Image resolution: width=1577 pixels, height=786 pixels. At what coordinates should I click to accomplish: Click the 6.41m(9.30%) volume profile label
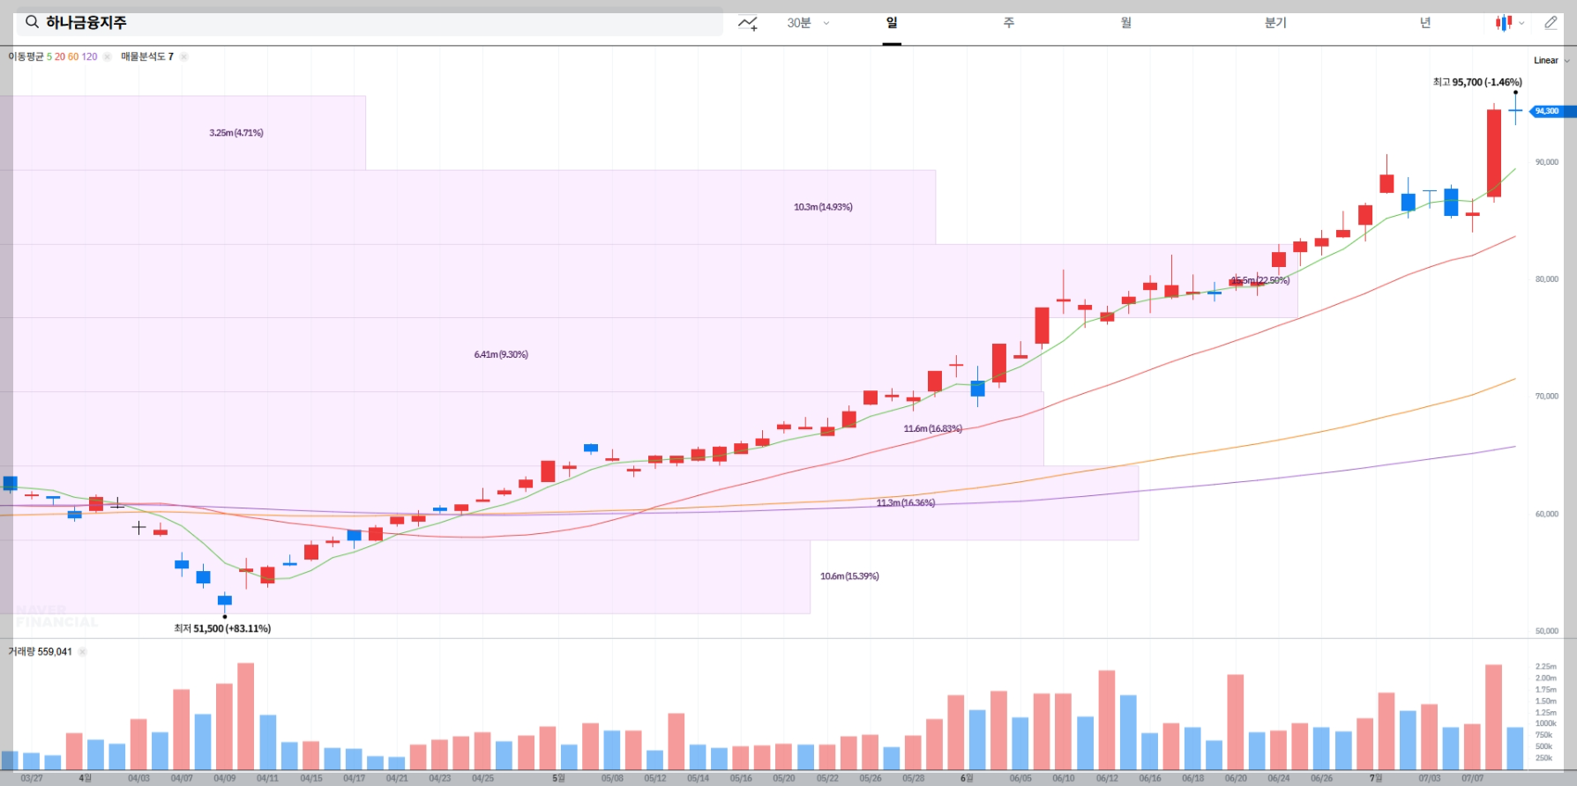click(x=501, y=354)
